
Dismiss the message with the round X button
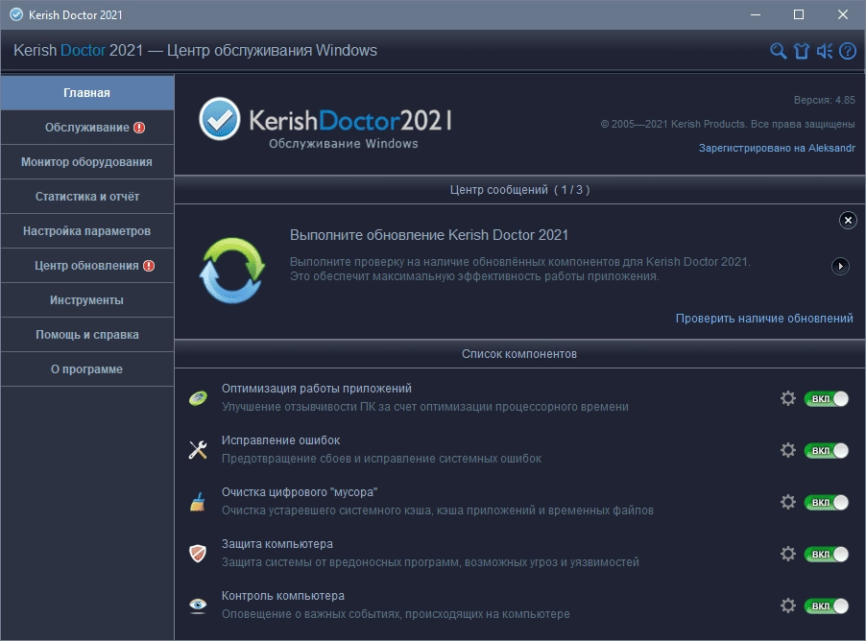(x=848, y=221)
